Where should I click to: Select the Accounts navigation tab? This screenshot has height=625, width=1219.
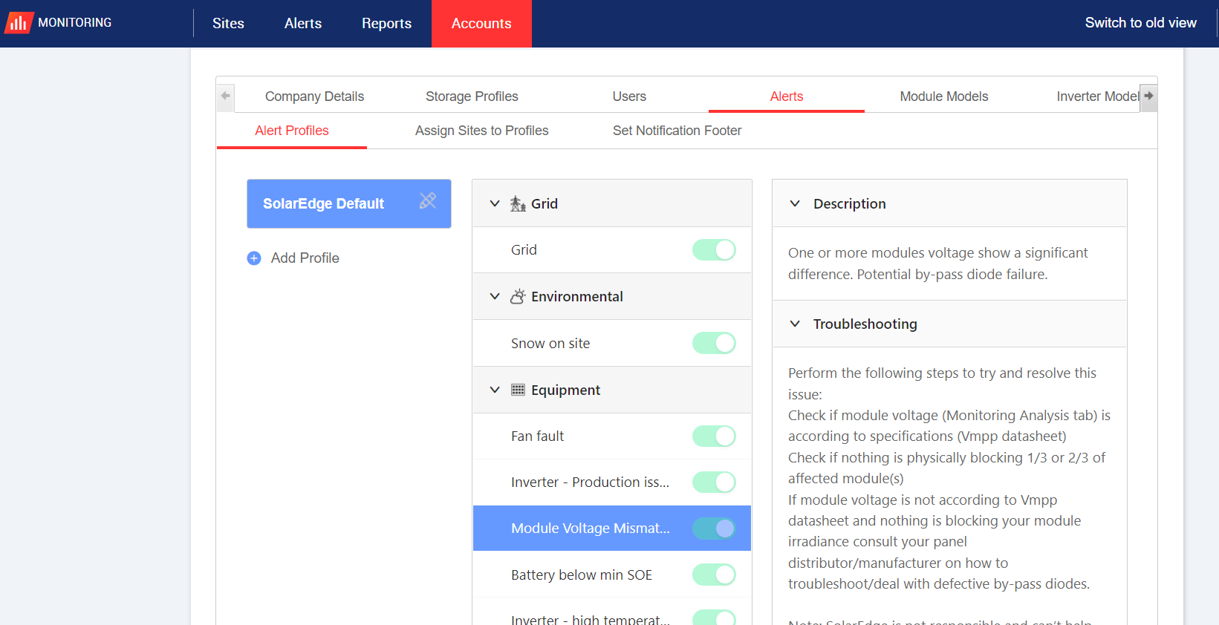coord(481,23)
